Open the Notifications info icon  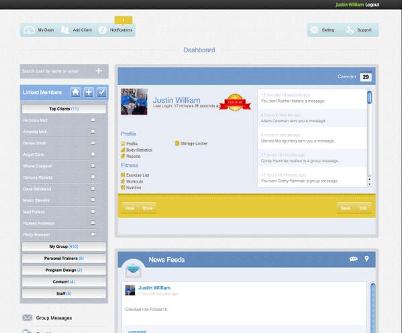[102, 30]
